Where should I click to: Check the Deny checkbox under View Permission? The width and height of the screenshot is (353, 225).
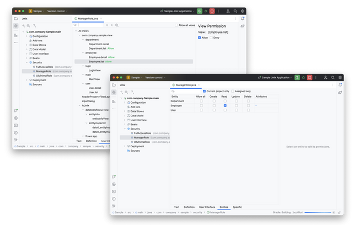tap(211, 37)
